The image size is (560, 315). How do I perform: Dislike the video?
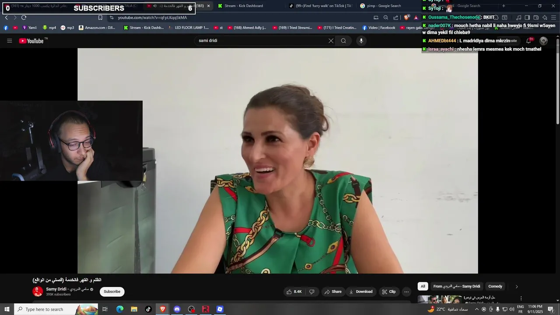312,292
